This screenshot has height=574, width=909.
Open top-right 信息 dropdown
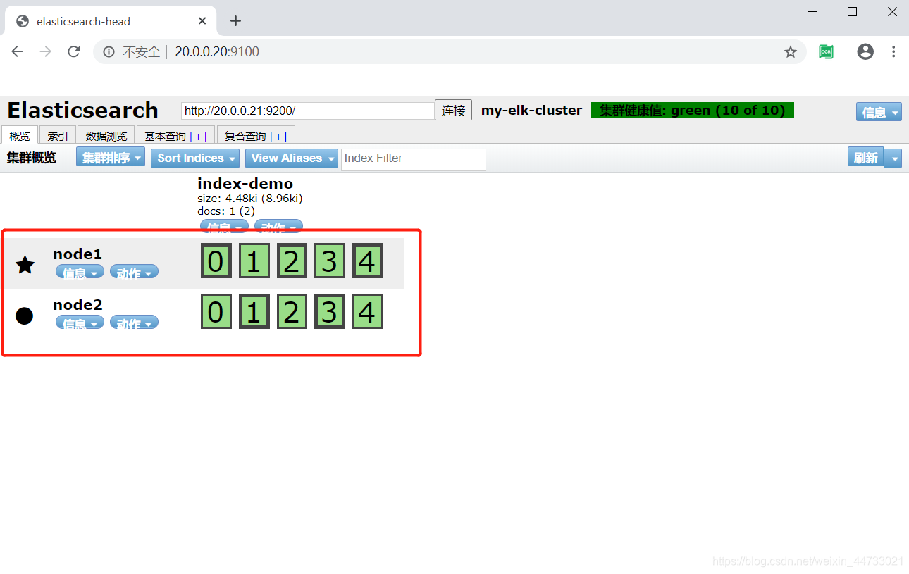(879, 112)
